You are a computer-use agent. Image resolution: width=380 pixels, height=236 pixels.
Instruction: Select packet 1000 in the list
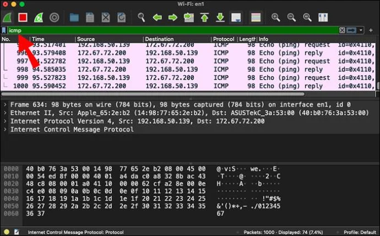pos(188,86)
